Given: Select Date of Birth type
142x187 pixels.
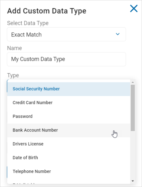Looking at the screenshot, I should 69,158.
